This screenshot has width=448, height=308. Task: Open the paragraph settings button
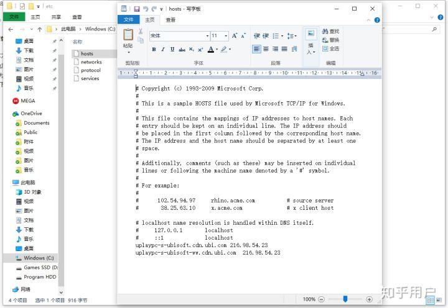pyautogui.click(x=294, y=49)
